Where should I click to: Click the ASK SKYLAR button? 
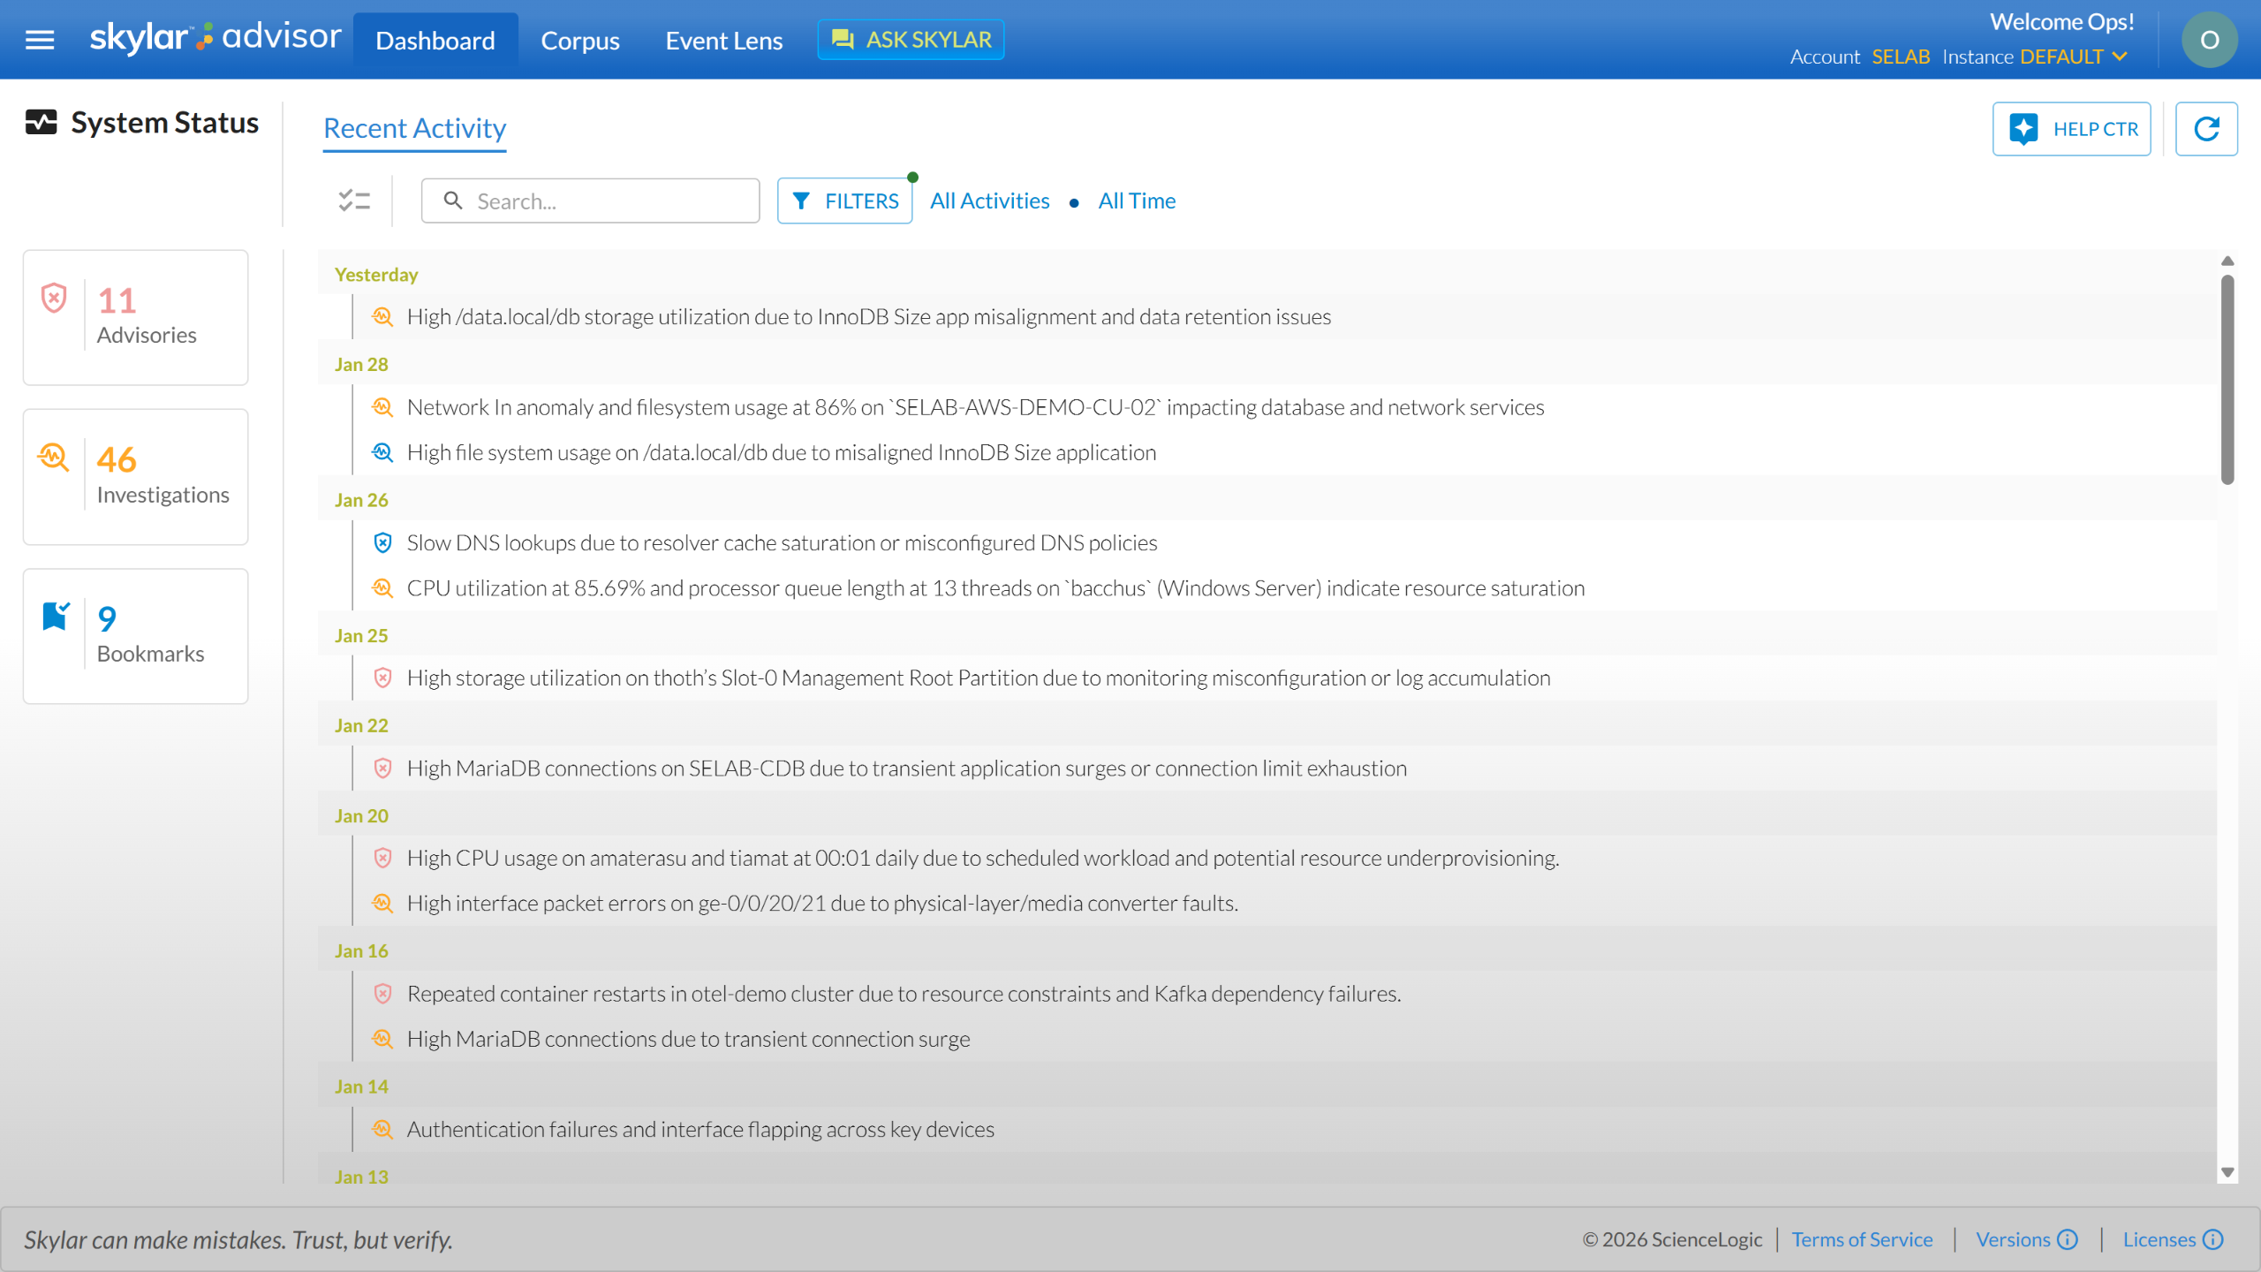click(911, 40)
